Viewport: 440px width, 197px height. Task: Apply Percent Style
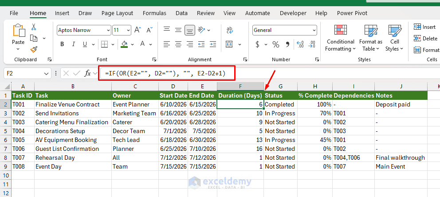[276, 44]
